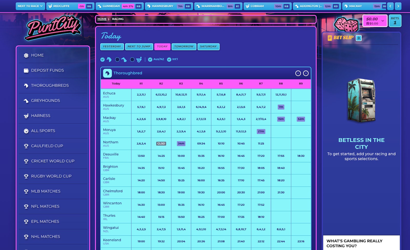Open the Bets counter button
Screen dimensions: 410x250
(395, 21)
